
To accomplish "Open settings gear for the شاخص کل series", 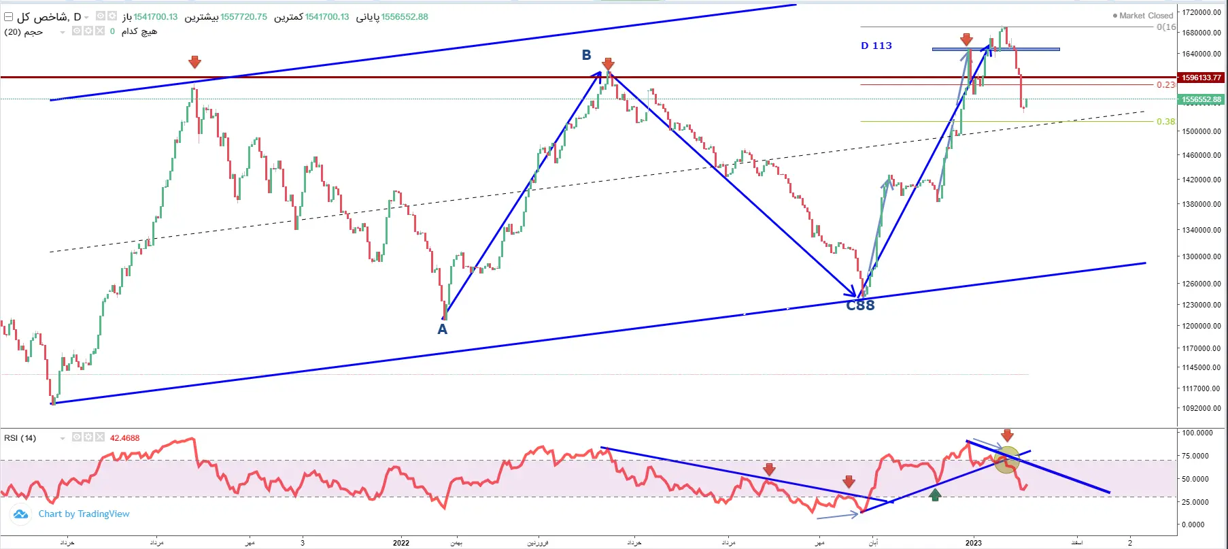I will 112,16.
